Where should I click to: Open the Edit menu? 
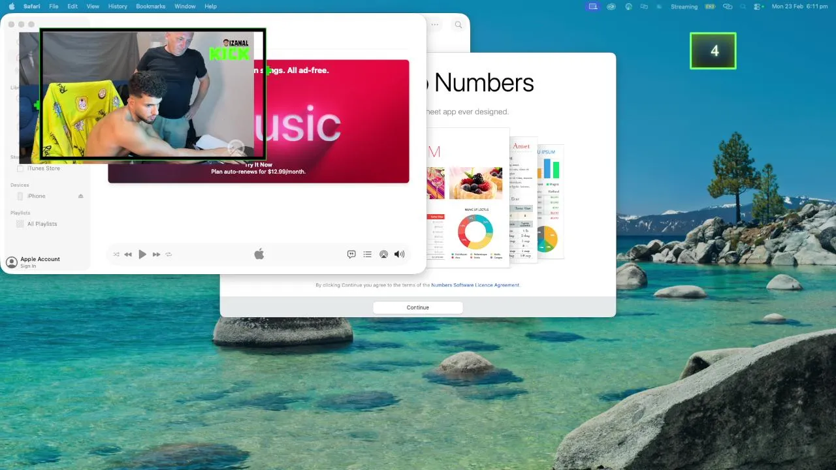coord(72,6)
